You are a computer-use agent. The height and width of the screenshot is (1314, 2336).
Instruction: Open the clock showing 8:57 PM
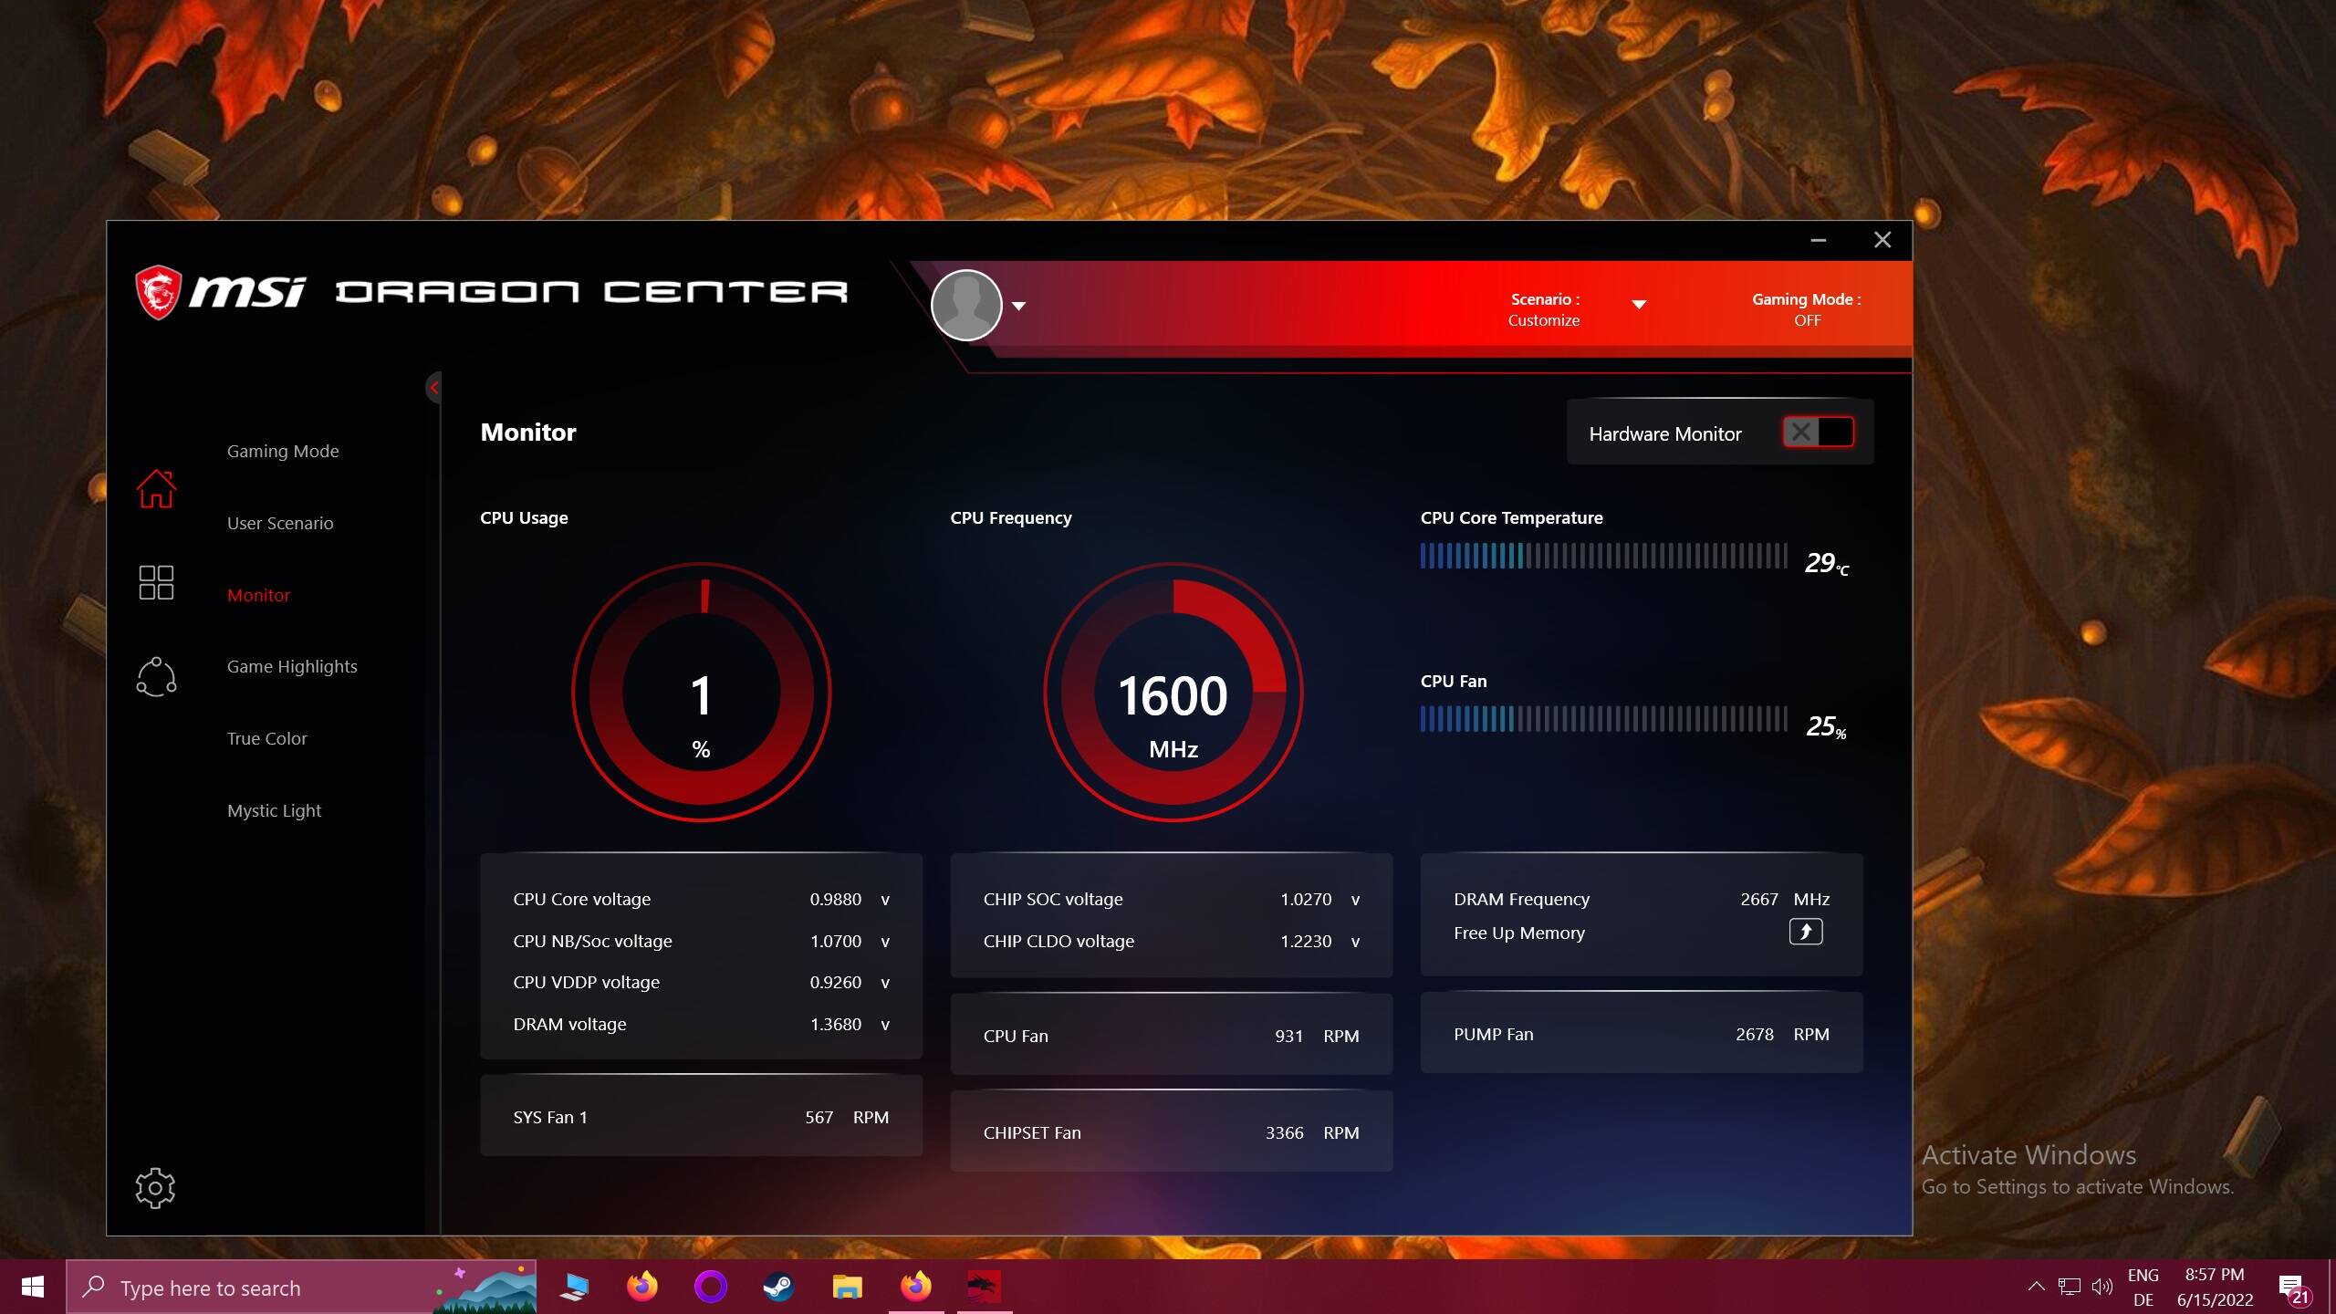click(x=2215, y=1287)
